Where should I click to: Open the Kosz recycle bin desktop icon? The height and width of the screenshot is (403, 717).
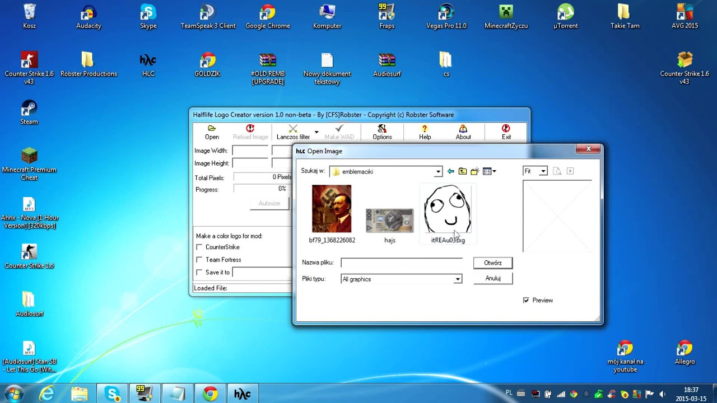click(x=29, y=16)
